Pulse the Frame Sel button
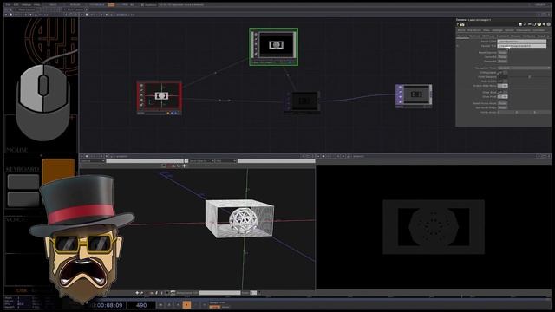 tap(503, 62)
